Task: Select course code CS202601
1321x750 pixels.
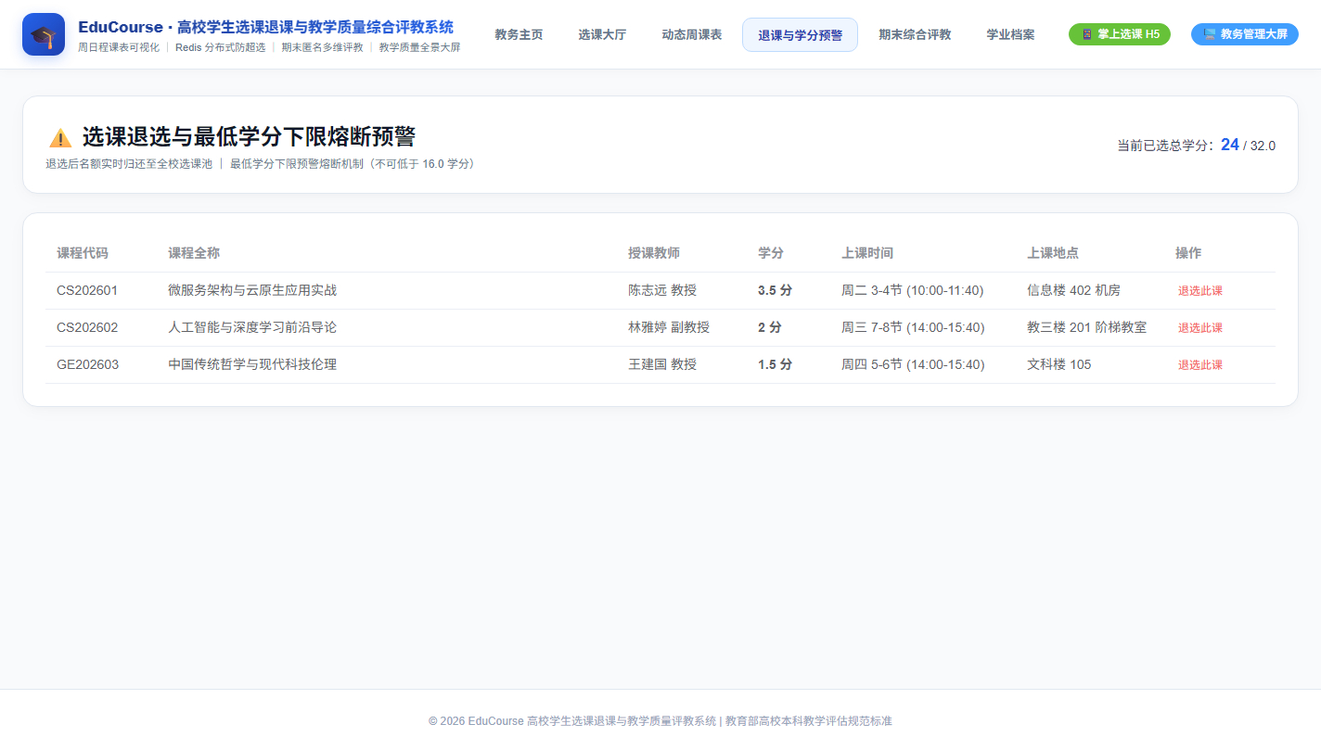Action: coord(87,290)
